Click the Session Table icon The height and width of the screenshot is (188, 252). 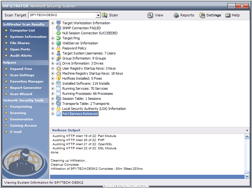[59, 99]
